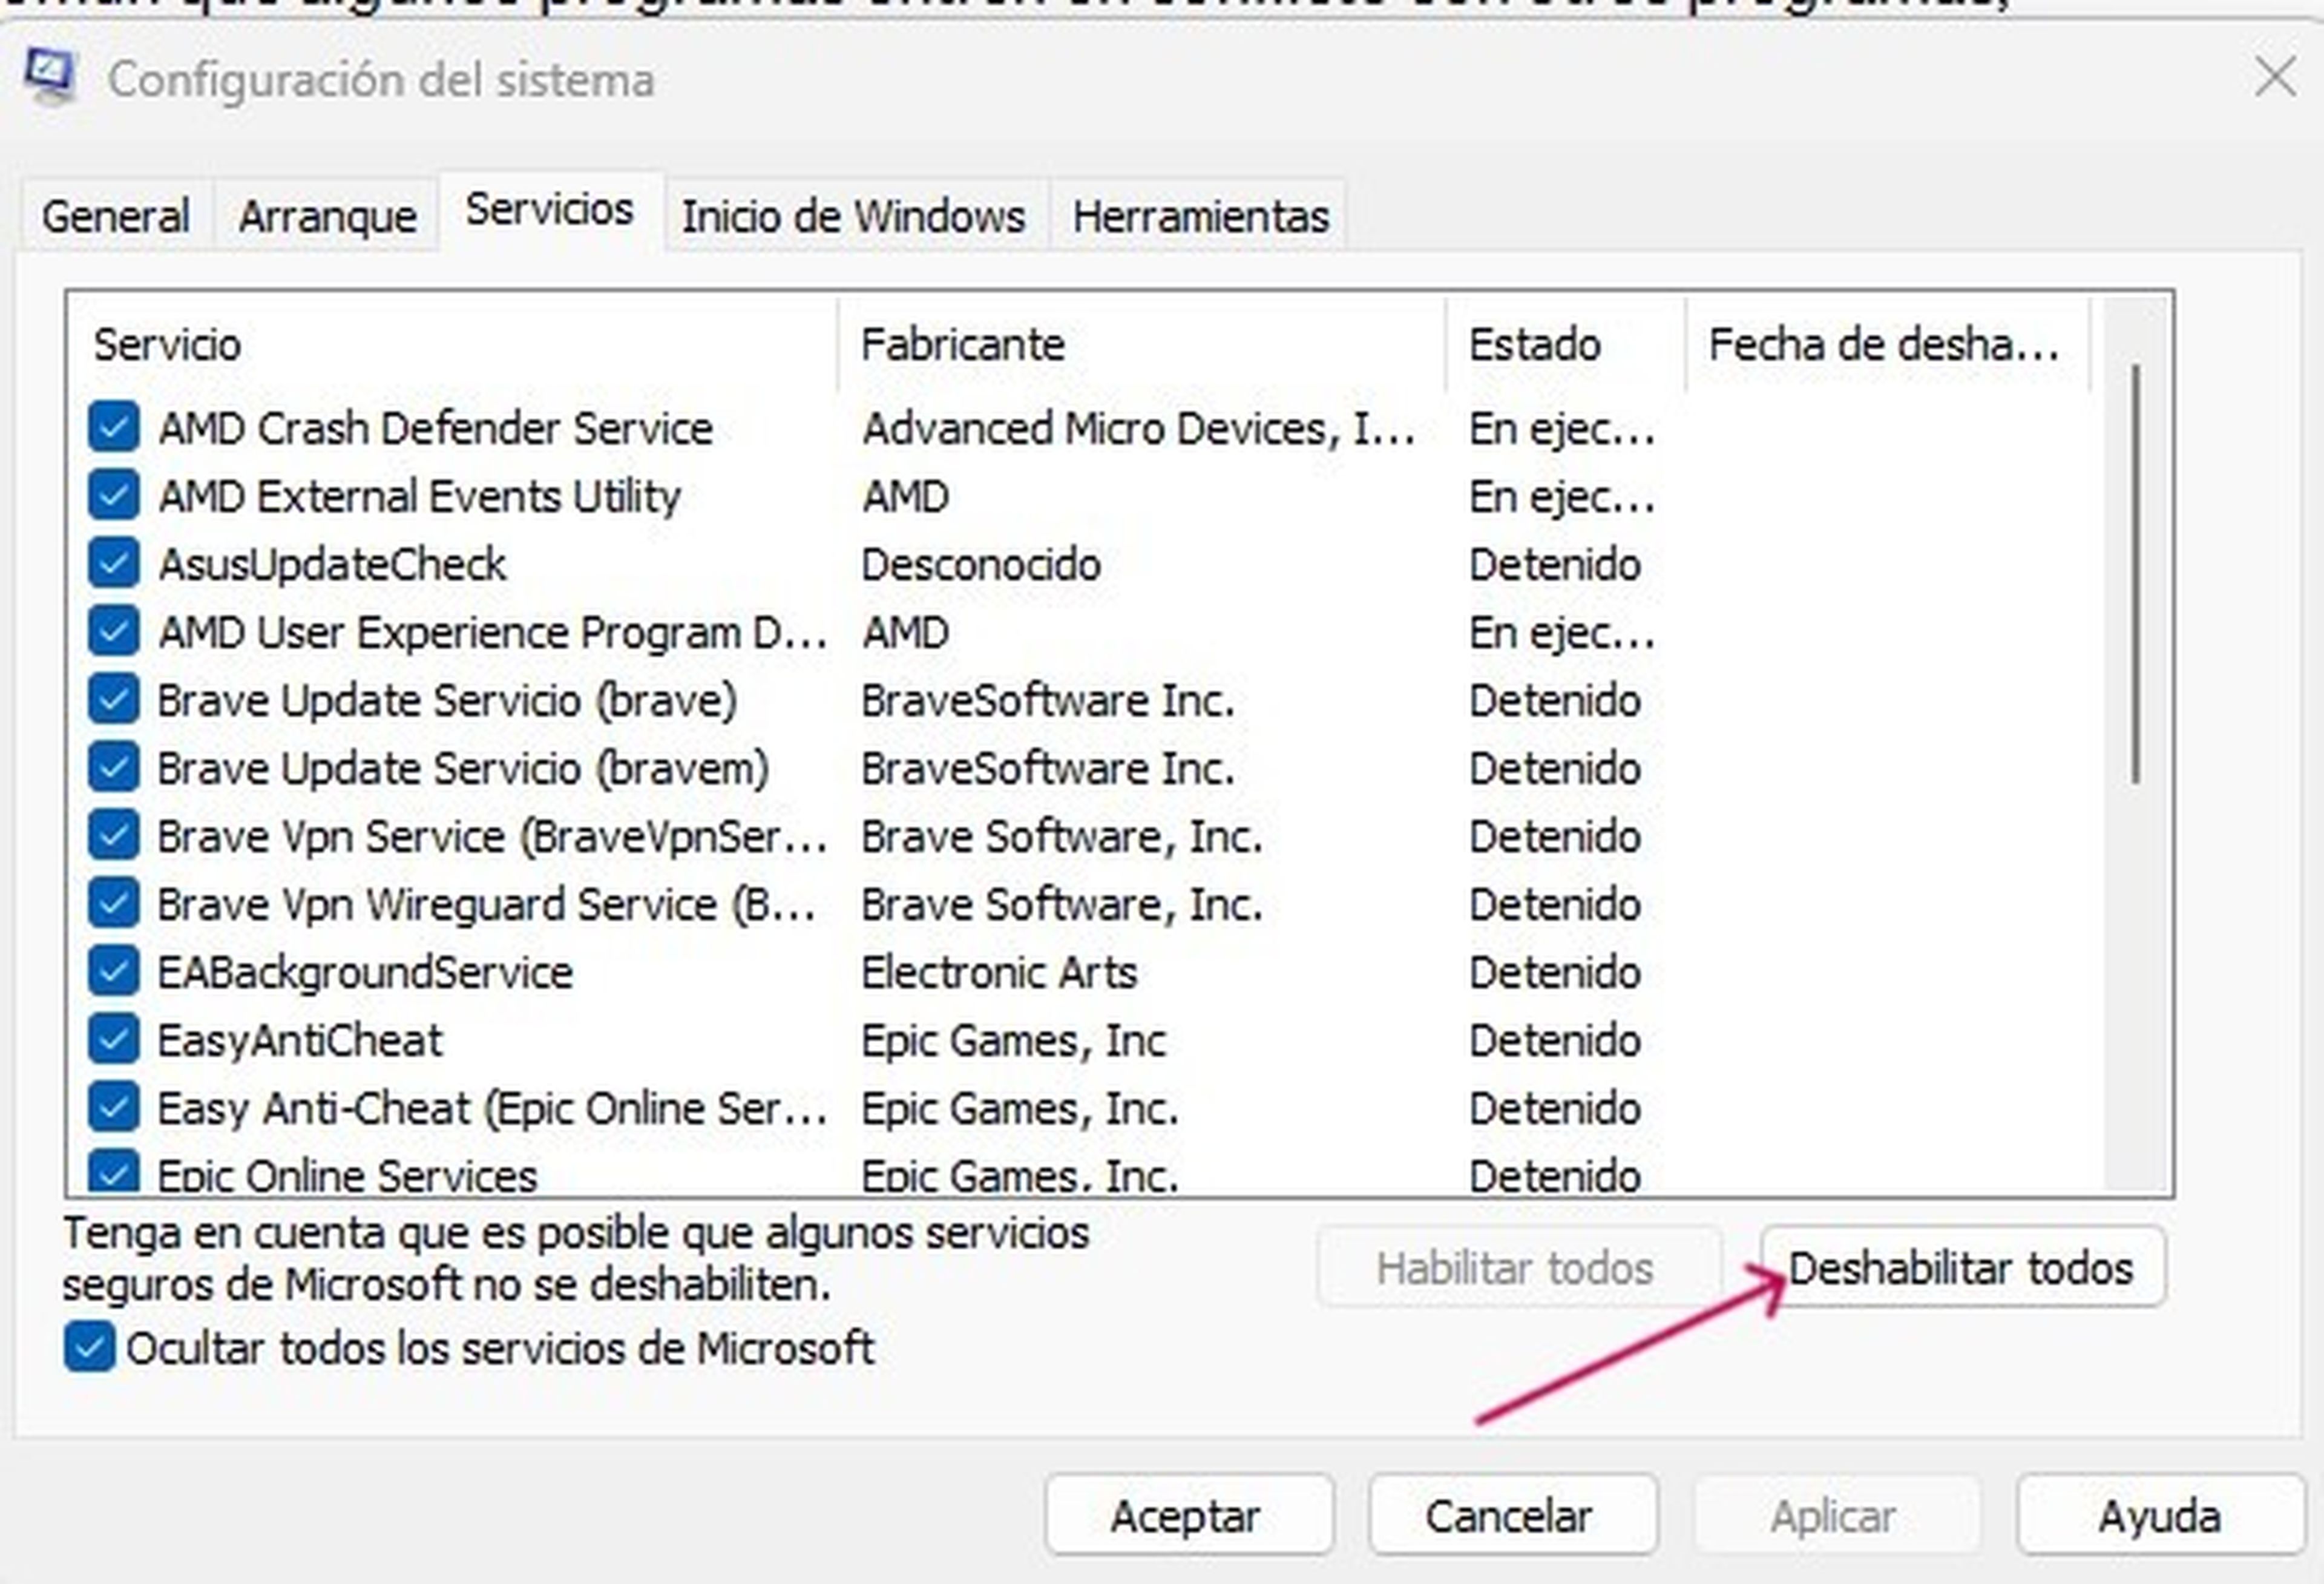The image size is (2324, 1584).
Task: Click the Cancelar button
Action: click(1513, 1516)
